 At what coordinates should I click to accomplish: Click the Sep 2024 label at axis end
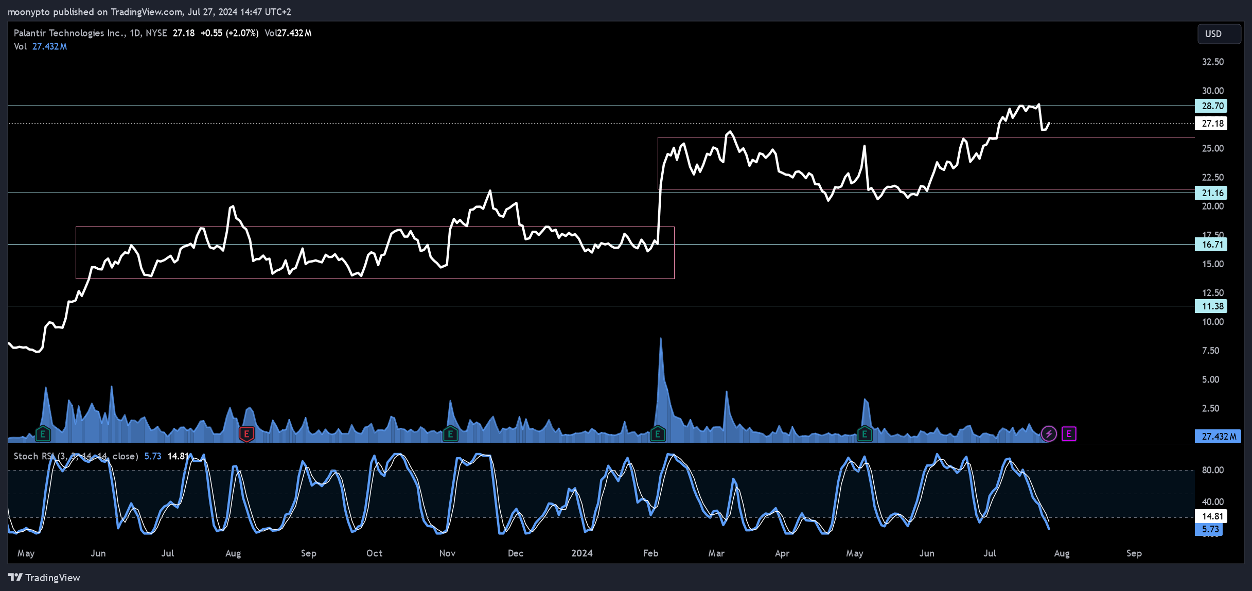pyautogui.click(x=1134, y=553)
